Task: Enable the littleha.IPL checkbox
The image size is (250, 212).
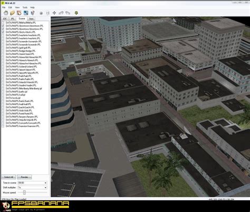Action: click(3, 23)
